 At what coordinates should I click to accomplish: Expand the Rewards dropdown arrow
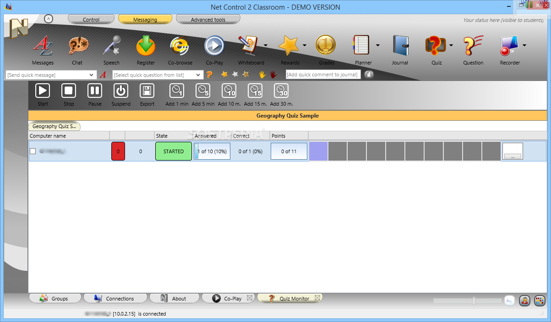tap(305, 45)
